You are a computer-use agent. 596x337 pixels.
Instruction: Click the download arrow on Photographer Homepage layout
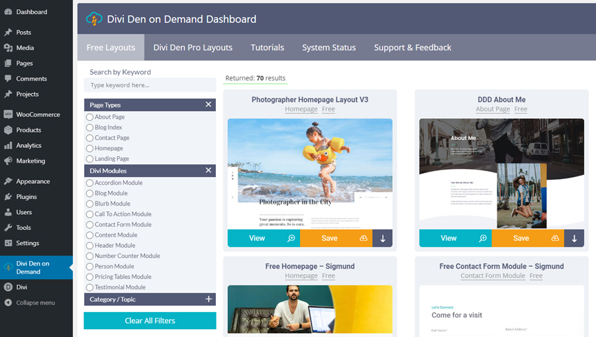coord(382,239)
